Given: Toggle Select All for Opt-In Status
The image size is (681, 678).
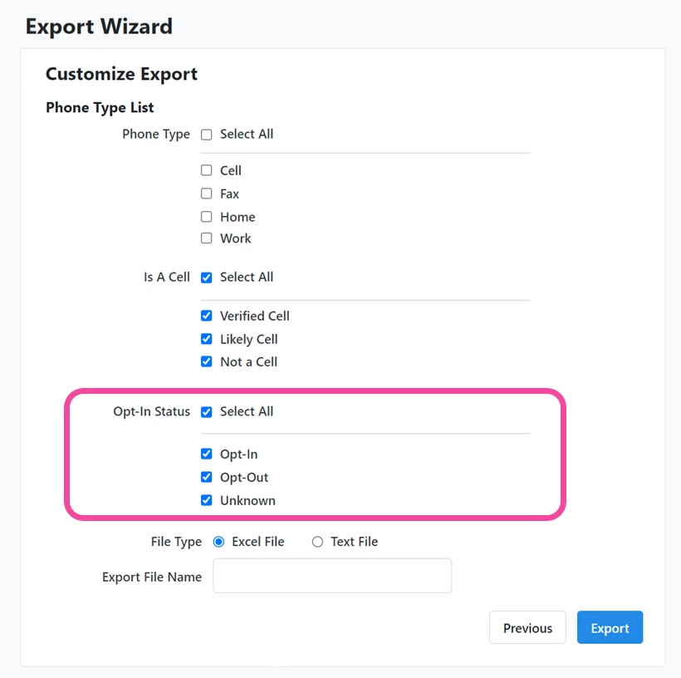Looking at the screenshot, I should (206, 411).
